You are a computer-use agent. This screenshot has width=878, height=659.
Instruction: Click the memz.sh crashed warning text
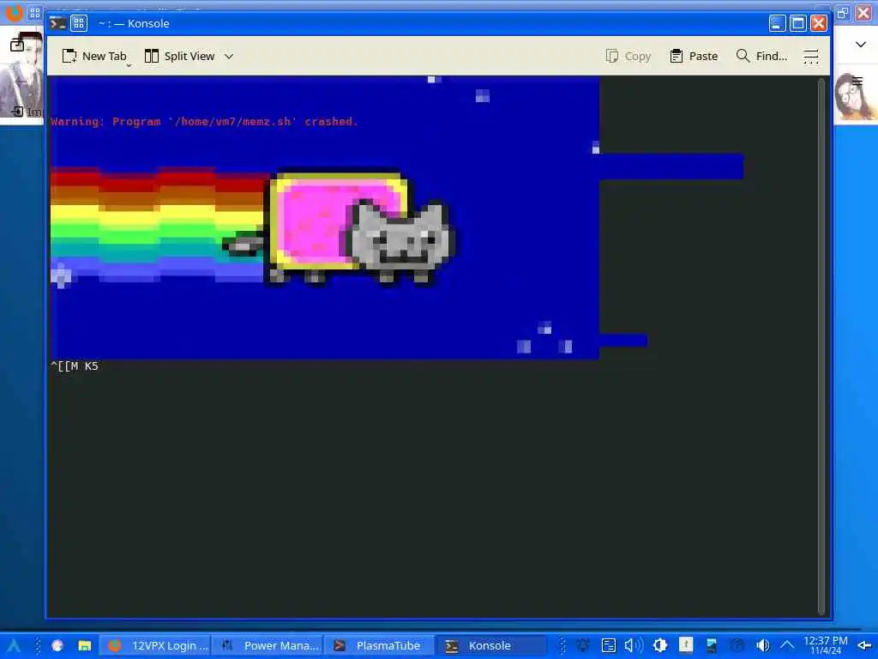pyautogui.click(x=204, y=122)
